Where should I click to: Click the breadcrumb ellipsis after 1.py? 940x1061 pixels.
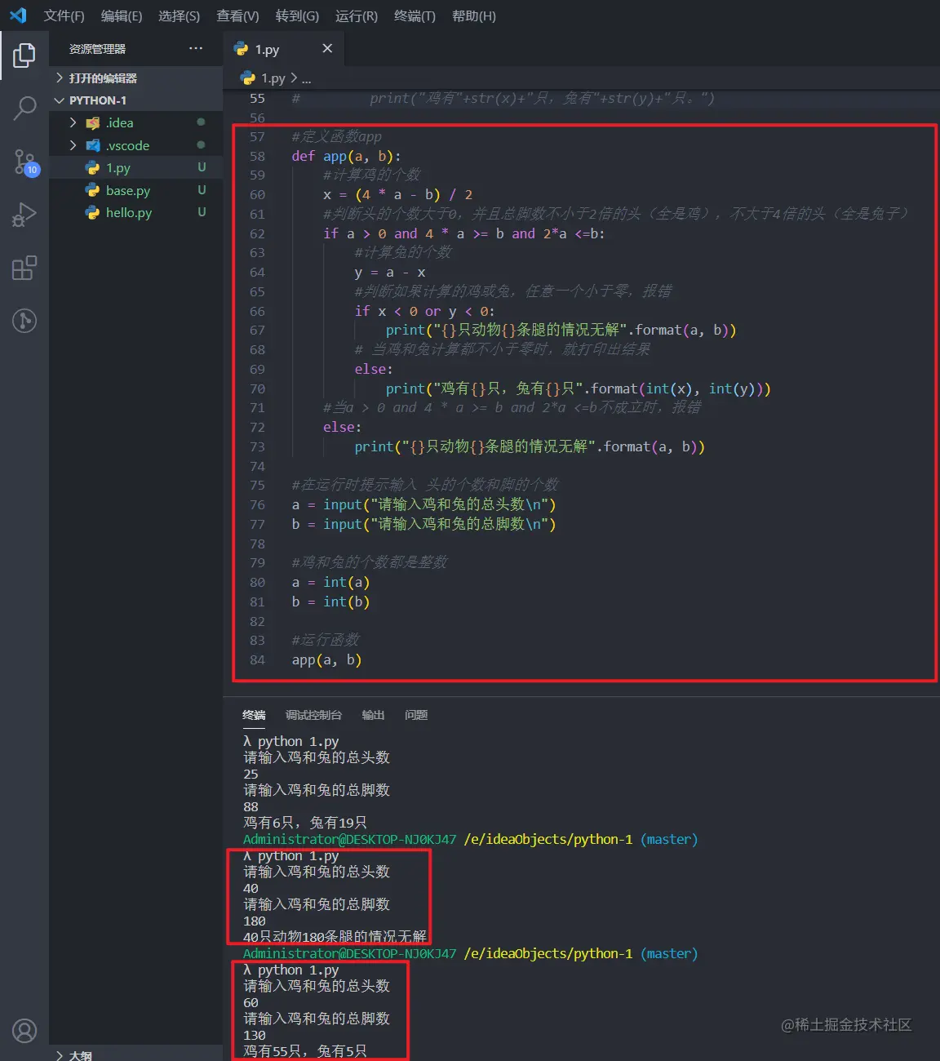click(307, 78)
